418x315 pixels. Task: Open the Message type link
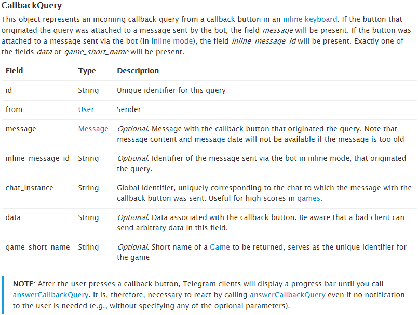point(93,129)
